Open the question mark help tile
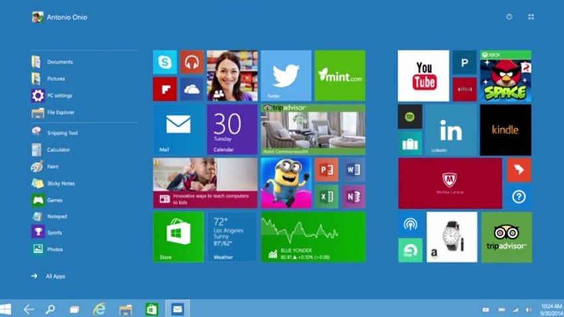This screenshot has width=564, height=317. [519, 197]
